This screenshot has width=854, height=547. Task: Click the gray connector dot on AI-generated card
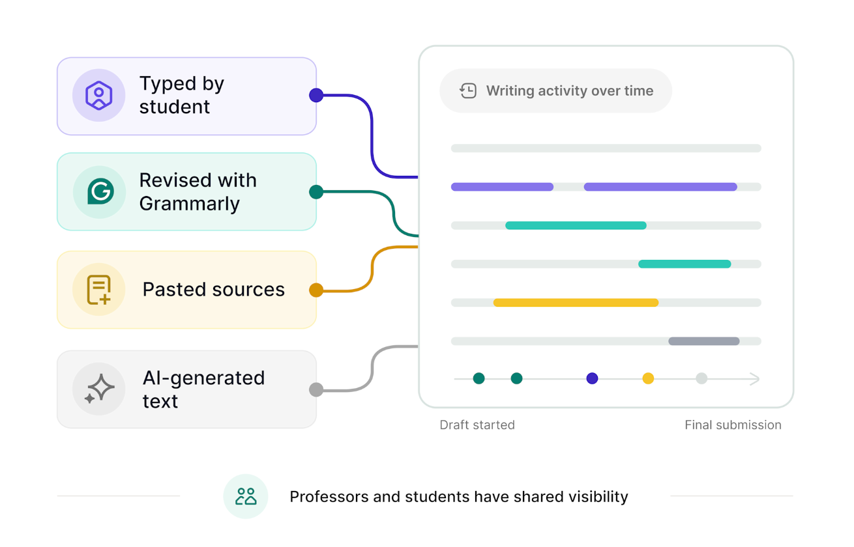click(316, 389)
